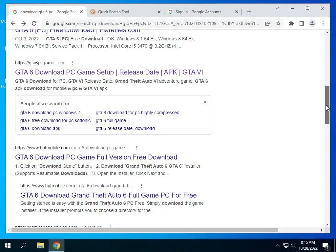The width and height of the screenshot is (336, 252).
Task: Show hidden system tray icons
Action: click(x=278, y=245)
